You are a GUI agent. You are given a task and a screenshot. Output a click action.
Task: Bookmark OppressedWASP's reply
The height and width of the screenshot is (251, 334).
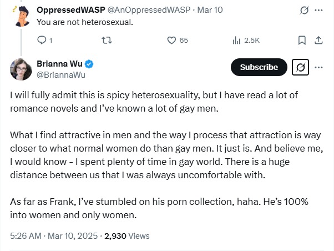click(302, 40)
